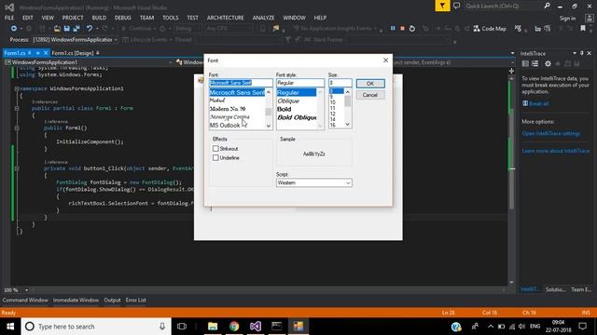Open the DEBUG menu
Screen dimensions: 597x335
122,18
